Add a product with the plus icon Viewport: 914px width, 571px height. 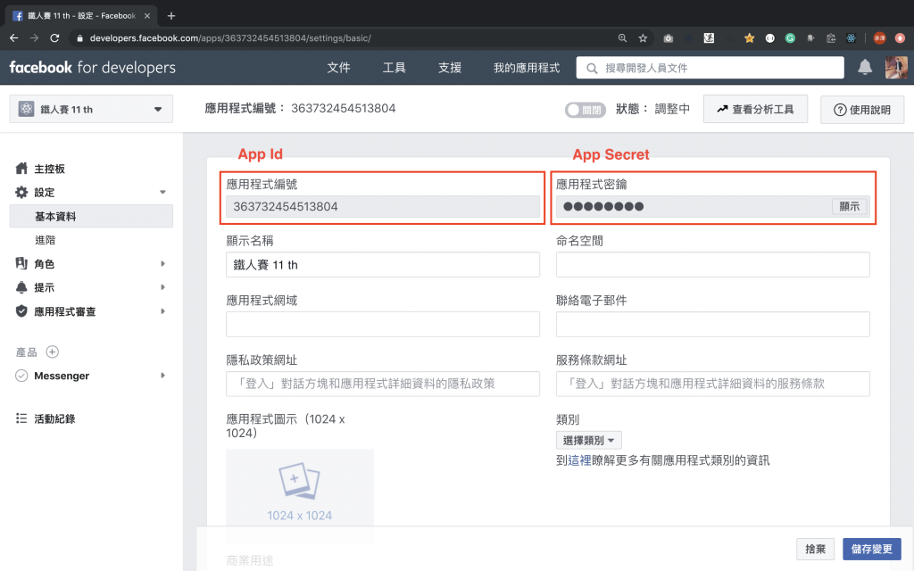[53, 352]
